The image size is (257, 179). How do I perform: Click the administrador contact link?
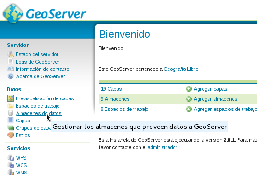[163, 147]
